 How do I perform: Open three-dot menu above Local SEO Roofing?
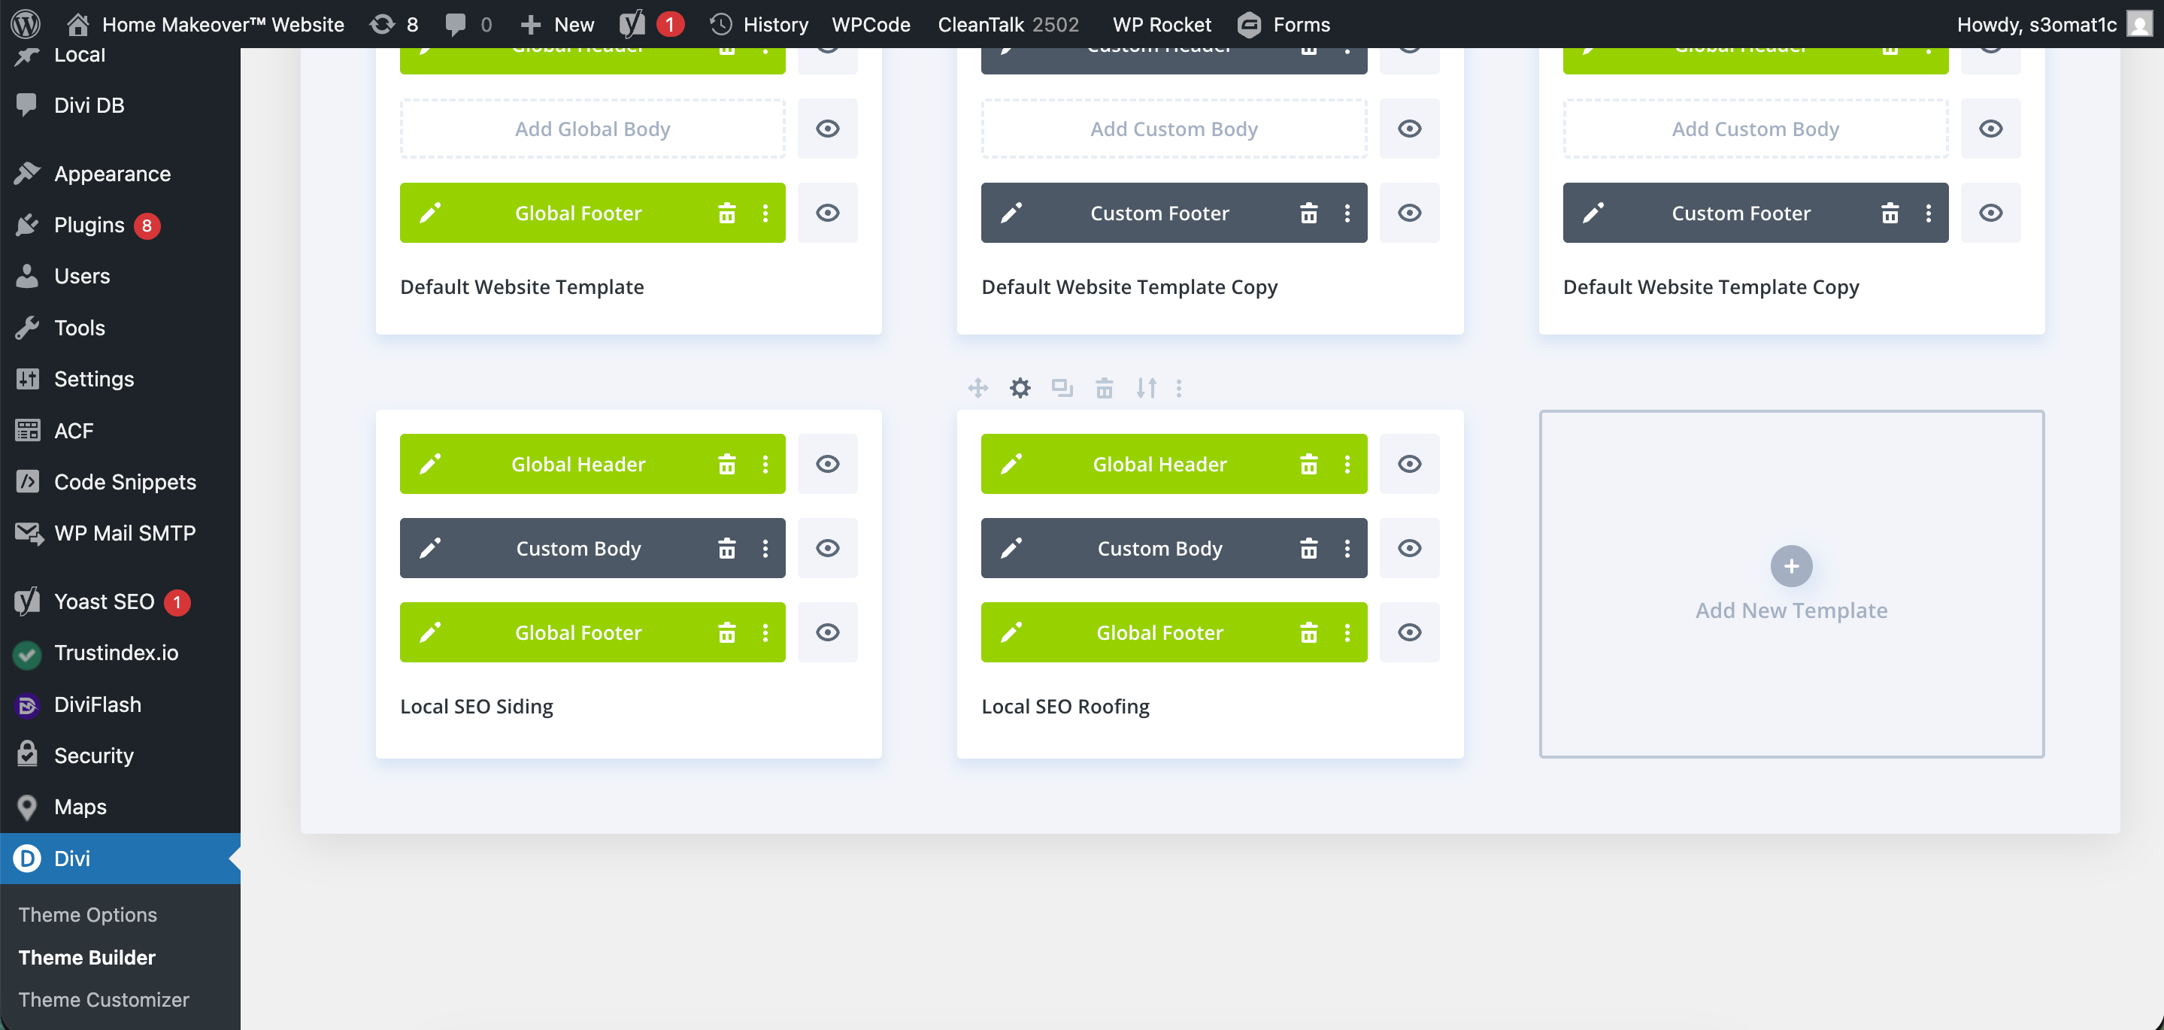coord(1180,388)
